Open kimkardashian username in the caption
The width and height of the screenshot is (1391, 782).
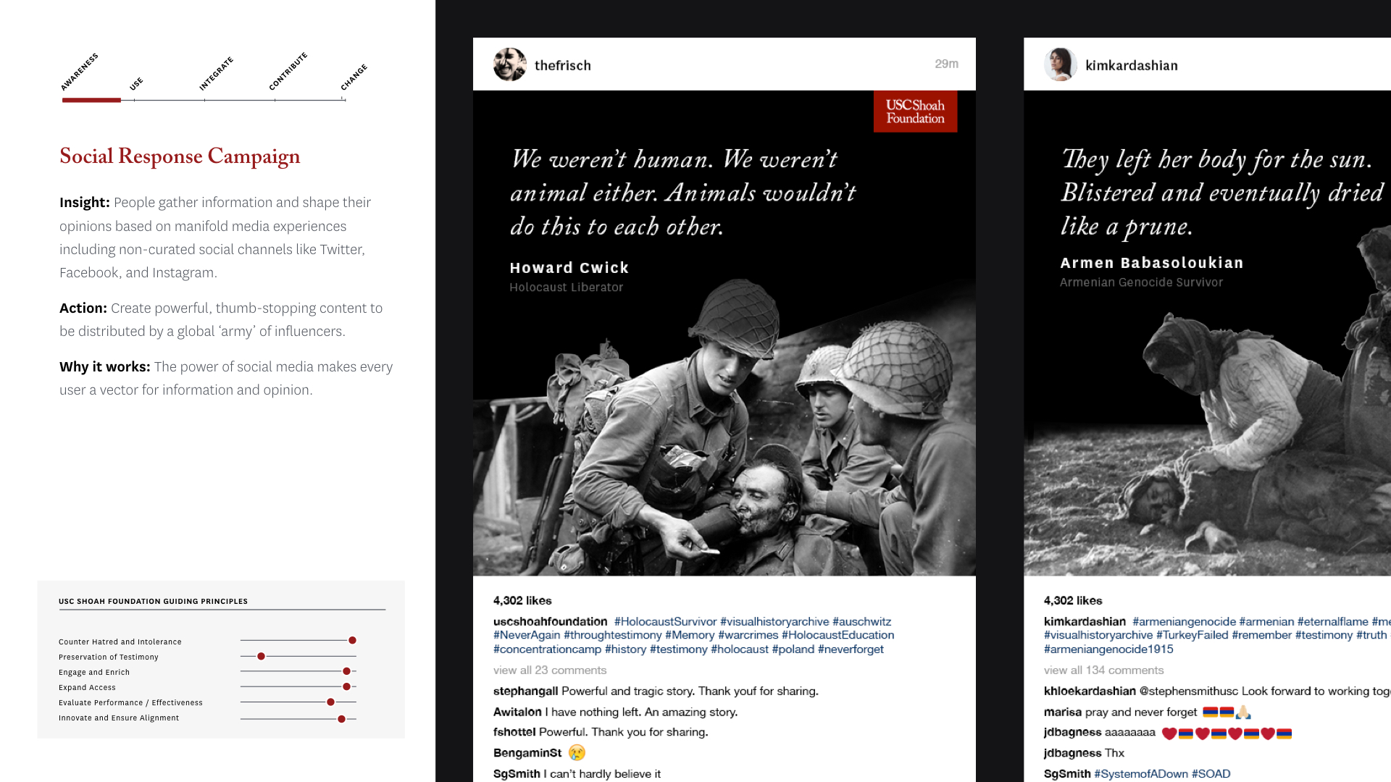1085,621
